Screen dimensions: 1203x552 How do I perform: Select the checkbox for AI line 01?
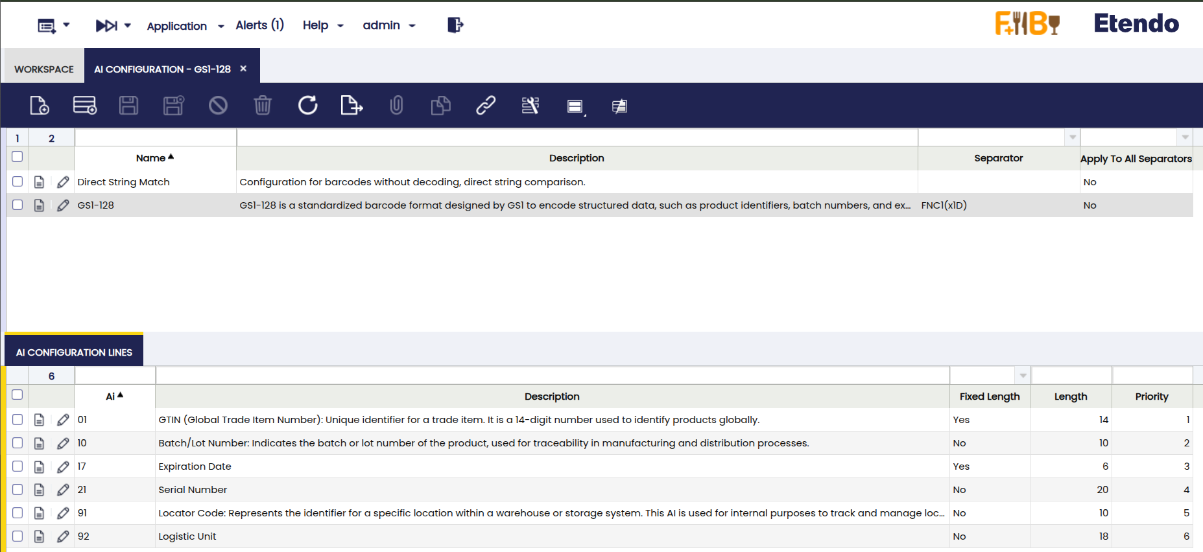click(x=18, y=420)
